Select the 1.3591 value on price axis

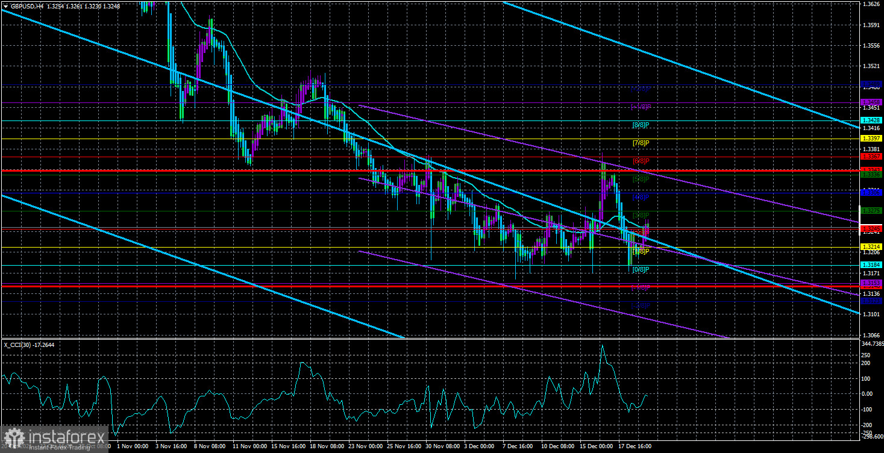[x=872, y=25]
